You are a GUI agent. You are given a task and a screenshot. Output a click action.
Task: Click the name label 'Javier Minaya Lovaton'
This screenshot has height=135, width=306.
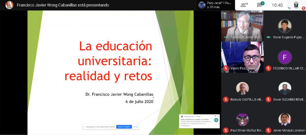point(289,130)
